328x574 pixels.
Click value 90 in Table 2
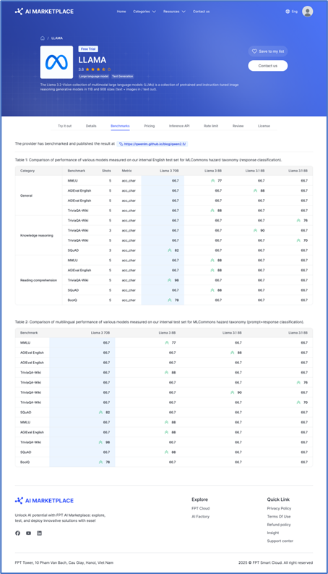[x=239, y=392]
